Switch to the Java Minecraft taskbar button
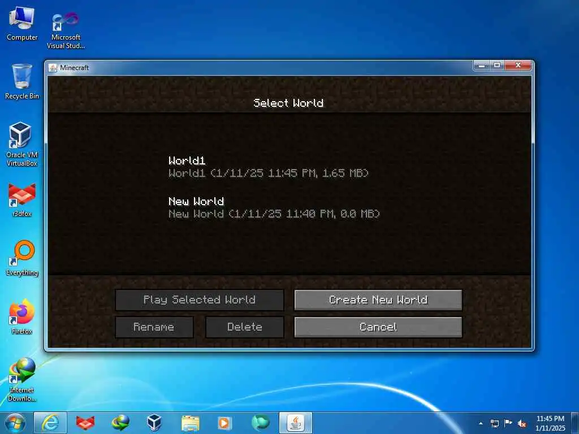579x434 pixels. (295, 423)
